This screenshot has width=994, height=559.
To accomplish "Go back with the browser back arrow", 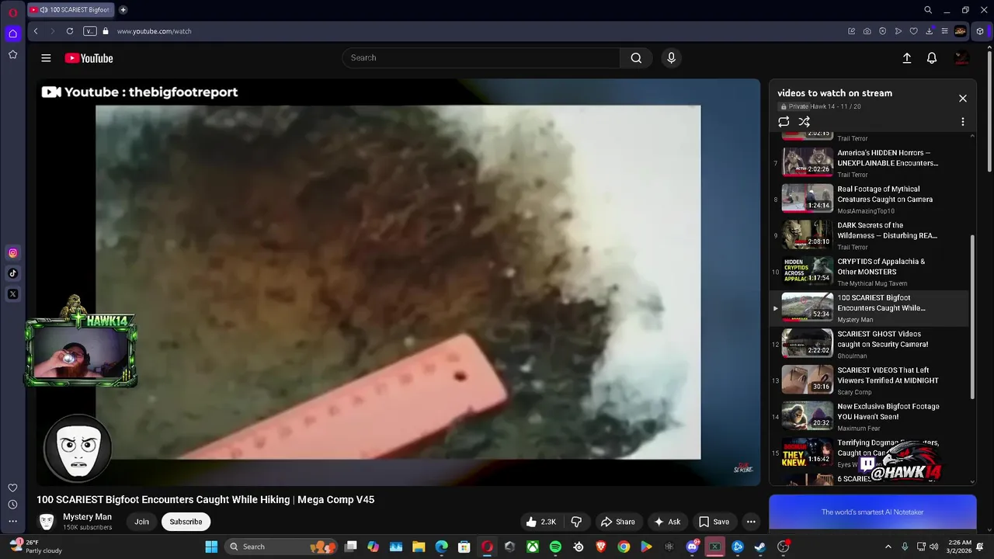I will tap(36, 31).
